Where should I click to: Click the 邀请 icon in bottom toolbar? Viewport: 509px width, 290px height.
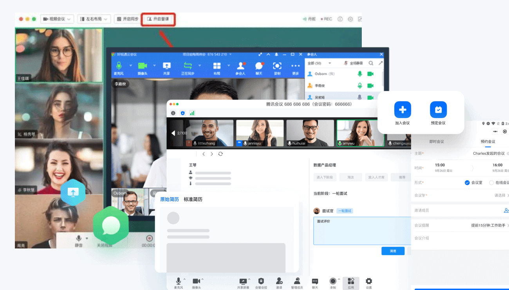click(279, 281)
